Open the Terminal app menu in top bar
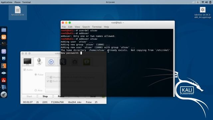 [27, 2]
